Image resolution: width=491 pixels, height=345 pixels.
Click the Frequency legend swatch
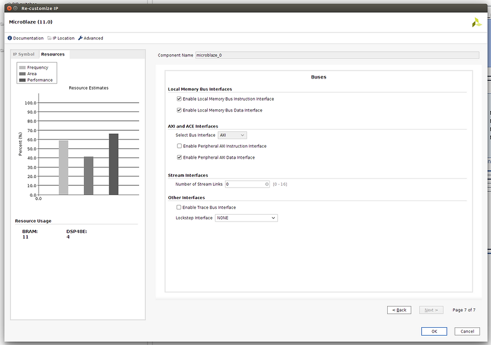coord(23,68)
